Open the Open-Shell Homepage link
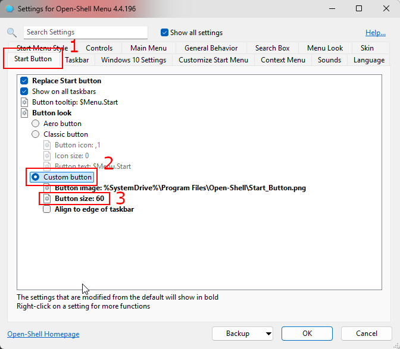Viewport: 400px width, 349px height. [x=43, y=334]
